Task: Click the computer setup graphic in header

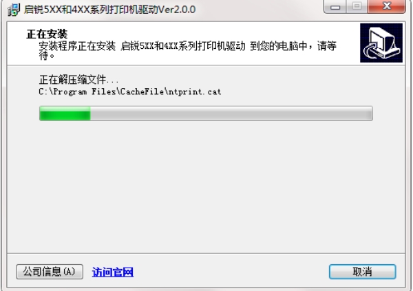Action: pyautogui.click(x=381, y=43)
